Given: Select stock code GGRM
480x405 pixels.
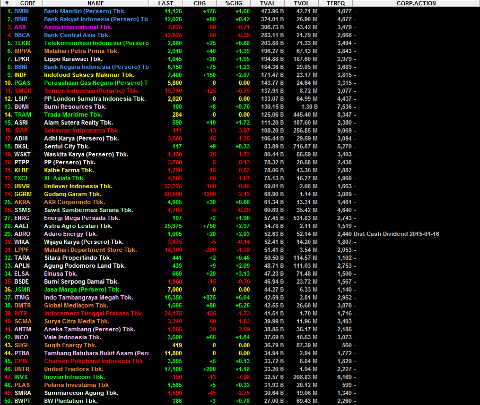Looking at the screenshot, I should point(23,194).
